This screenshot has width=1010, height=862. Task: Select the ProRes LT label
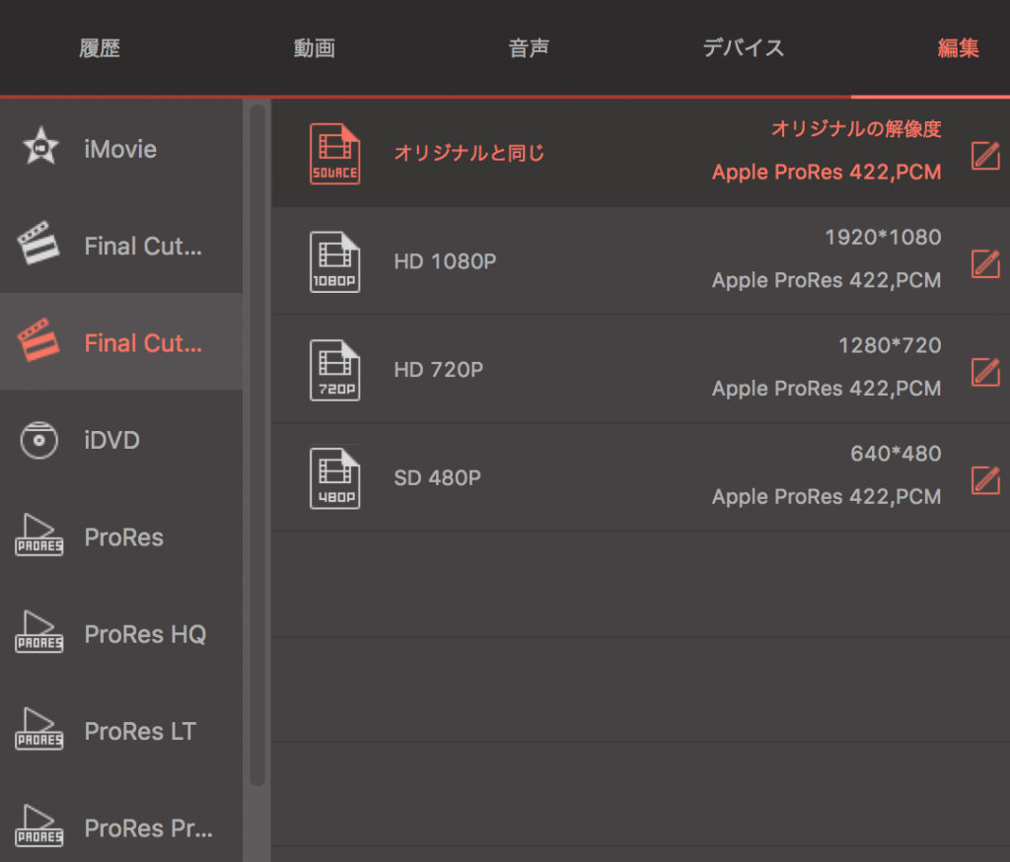[140, 731]
